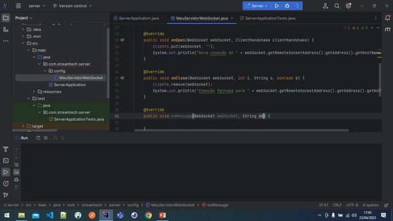The height and width of the screenshot is (221, 393).
Task: Rerun the application in Run panel
Action: tap(37, 138)
